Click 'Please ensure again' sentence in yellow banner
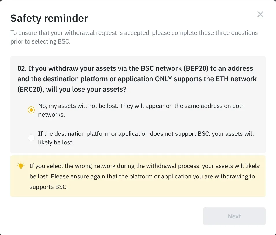 tap(142, 182)
